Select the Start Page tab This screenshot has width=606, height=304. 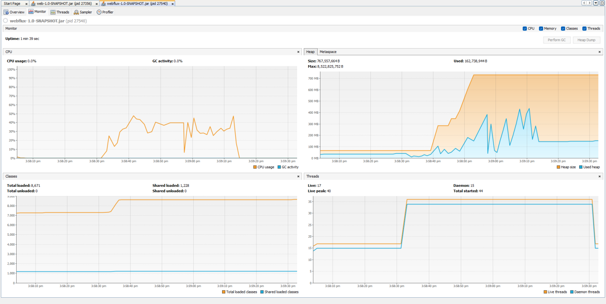pos(11,3)
